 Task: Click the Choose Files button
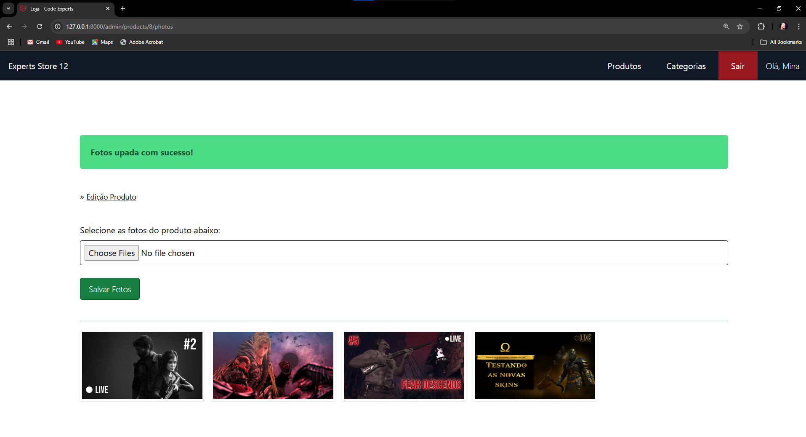point(112,253)
